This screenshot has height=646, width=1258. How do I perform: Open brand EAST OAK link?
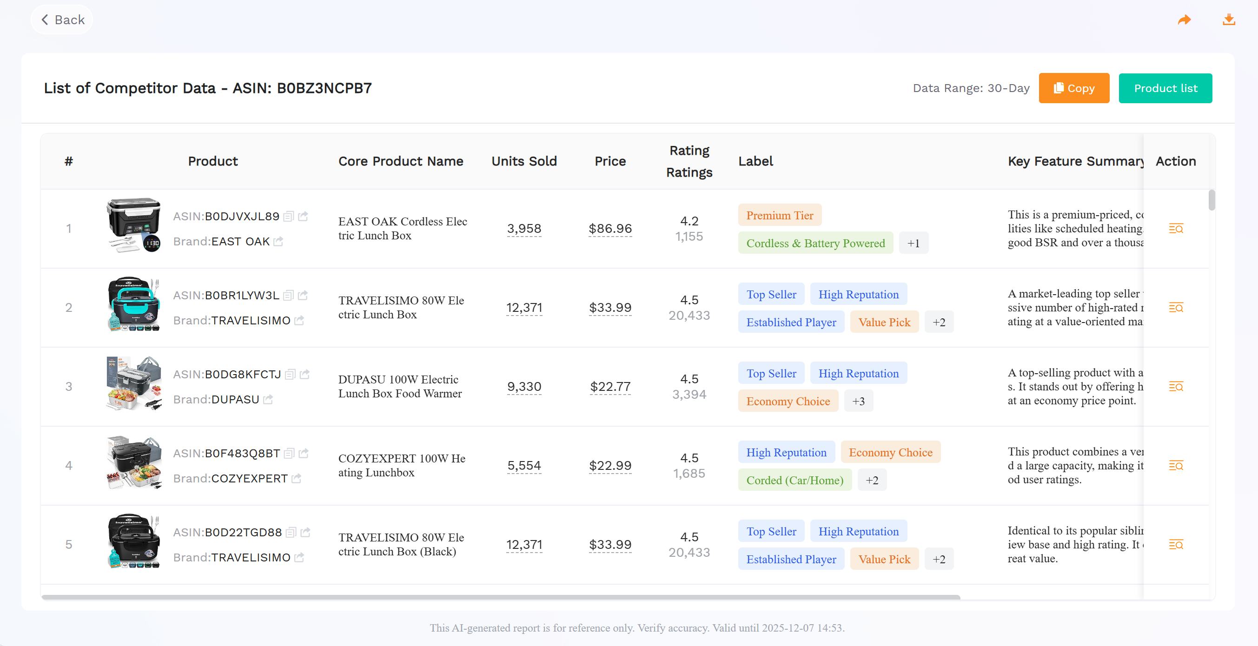(278, 242)
